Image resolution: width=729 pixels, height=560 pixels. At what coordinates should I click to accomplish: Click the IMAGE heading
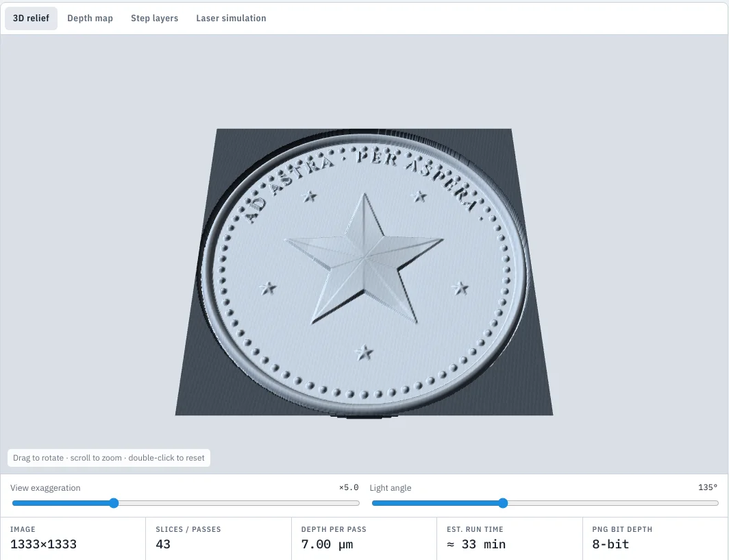coord(23,529)
